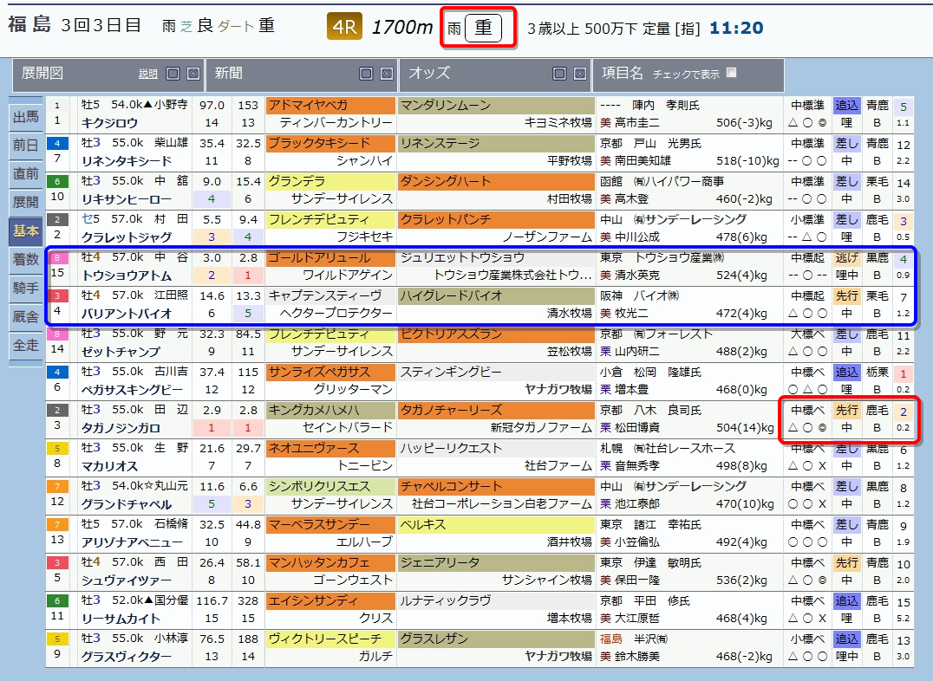Switch to the 展開 side tab
933x681 pixels.
click(26, 202)
